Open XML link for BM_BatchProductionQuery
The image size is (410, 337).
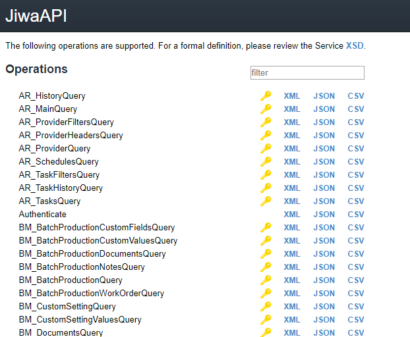pos(292,280)
